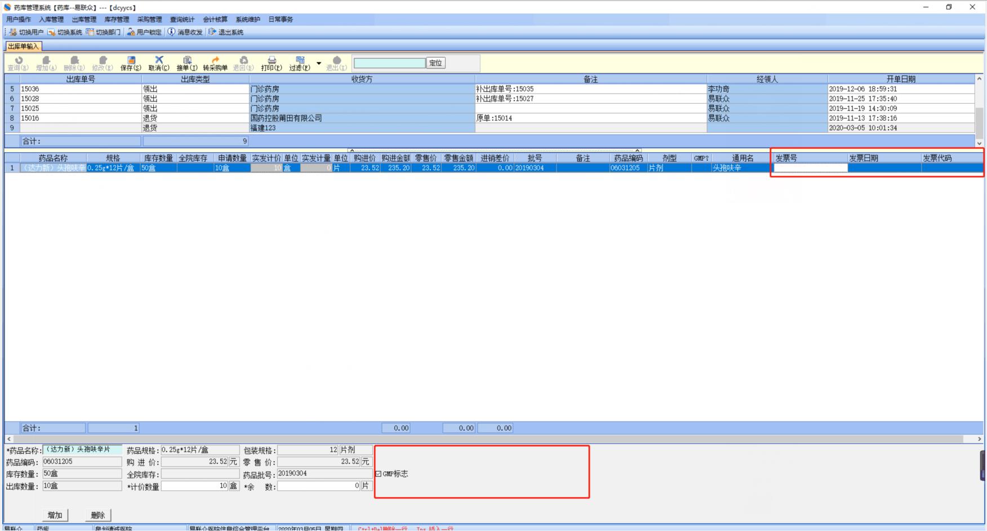The width and height of the screenshot is (987, 531).
Task: Click the 出库单号 column header
Action: point(81,79)
